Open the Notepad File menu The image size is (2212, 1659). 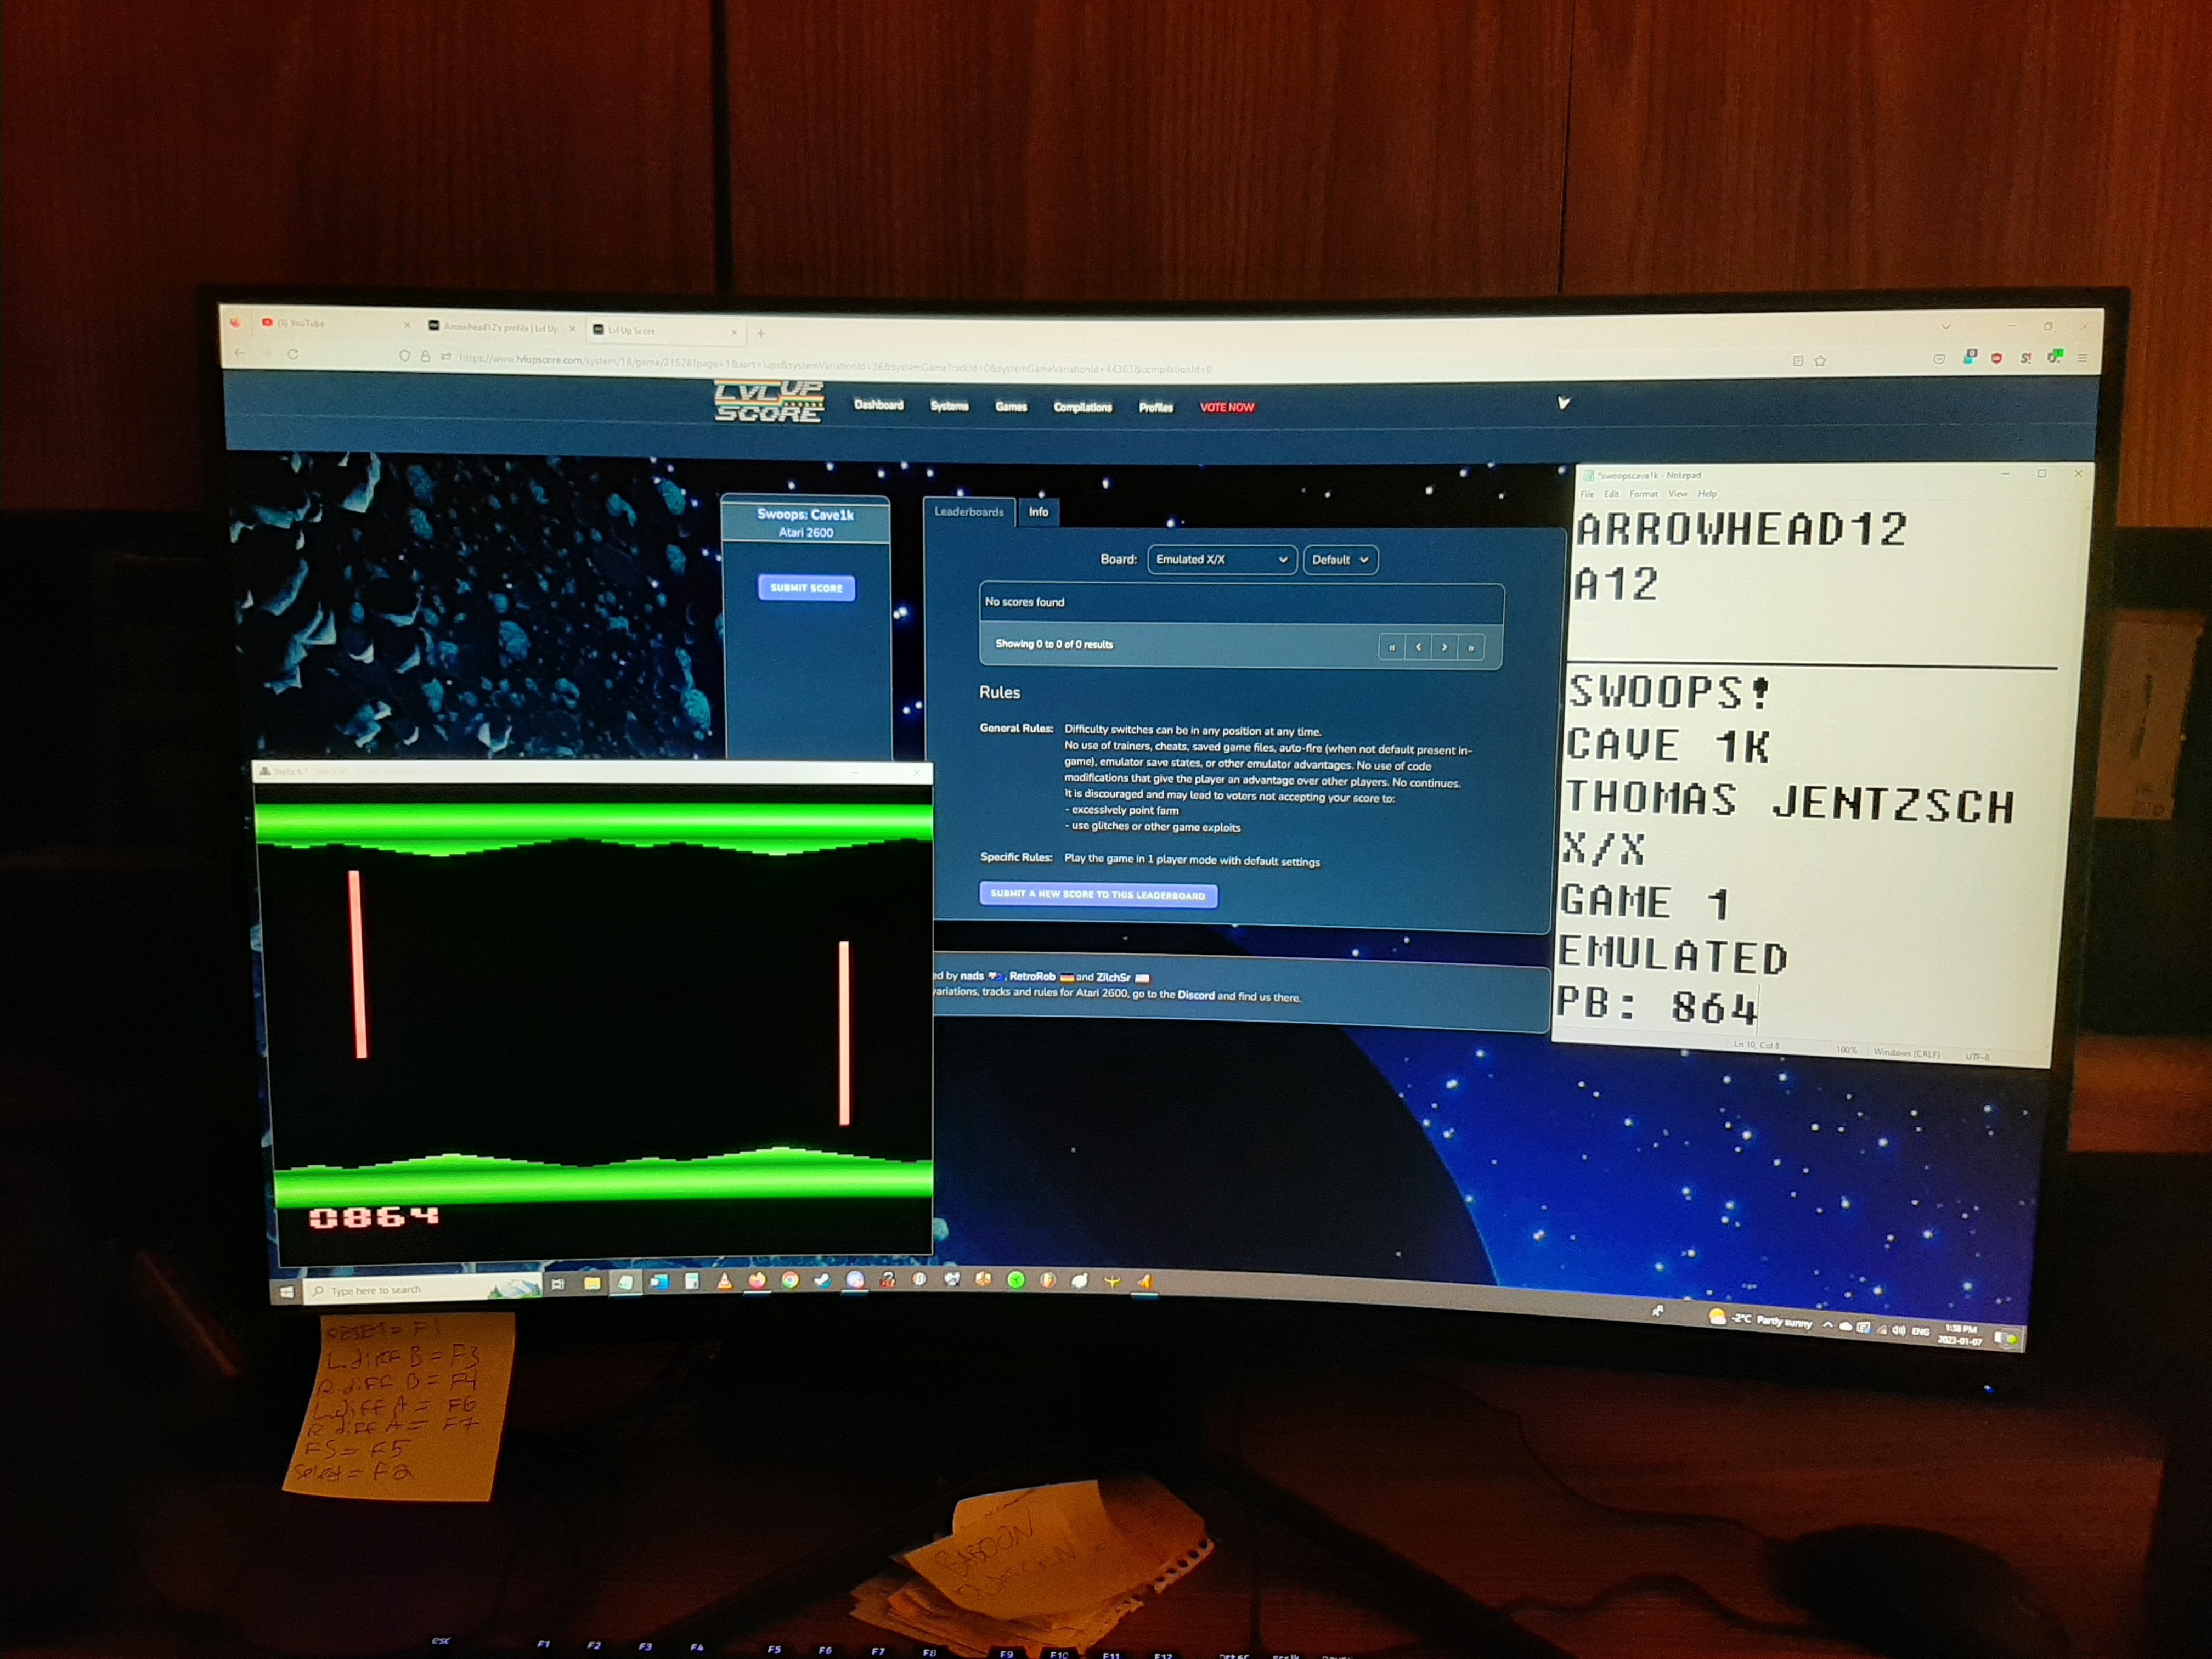pos(1588,494)
